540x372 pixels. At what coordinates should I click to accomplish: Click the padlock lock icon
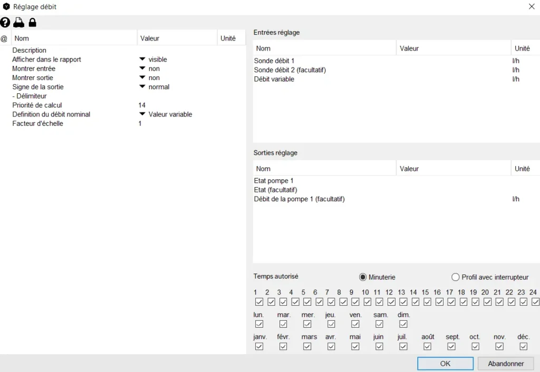click(32, 23)
